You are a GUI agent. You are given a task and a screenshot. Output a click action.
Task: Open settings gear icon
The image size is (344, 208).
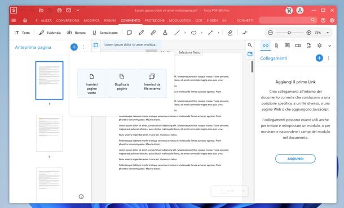point(332,20)
